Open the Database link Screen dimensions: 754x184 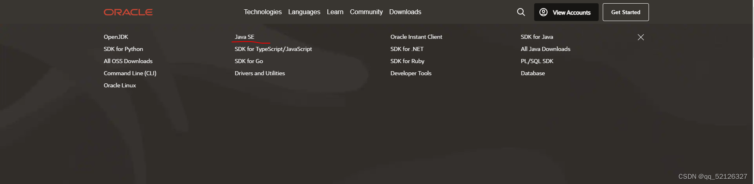533,73
